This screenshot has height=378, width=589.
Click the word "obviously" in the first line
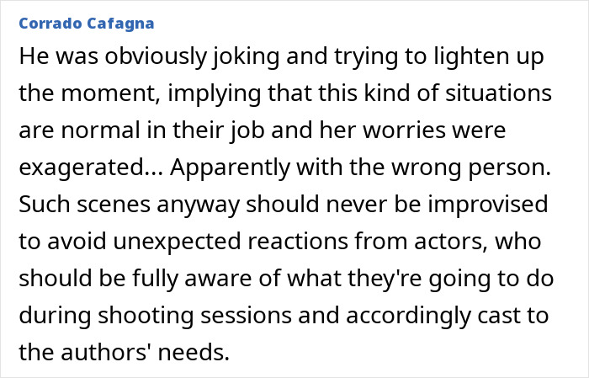click(x=156, y=56)
